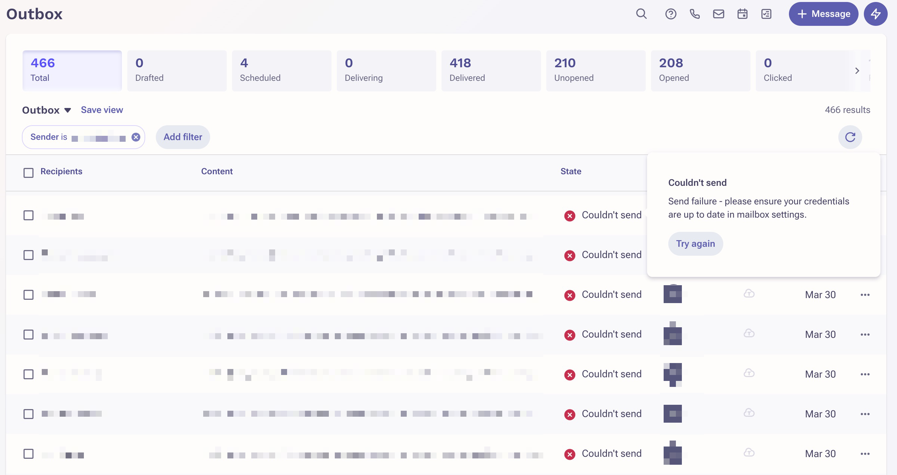Image resolution: width=897 pixels, height=475 pixels.
Task: Open the help question mark icon
Action: point(670,14)
